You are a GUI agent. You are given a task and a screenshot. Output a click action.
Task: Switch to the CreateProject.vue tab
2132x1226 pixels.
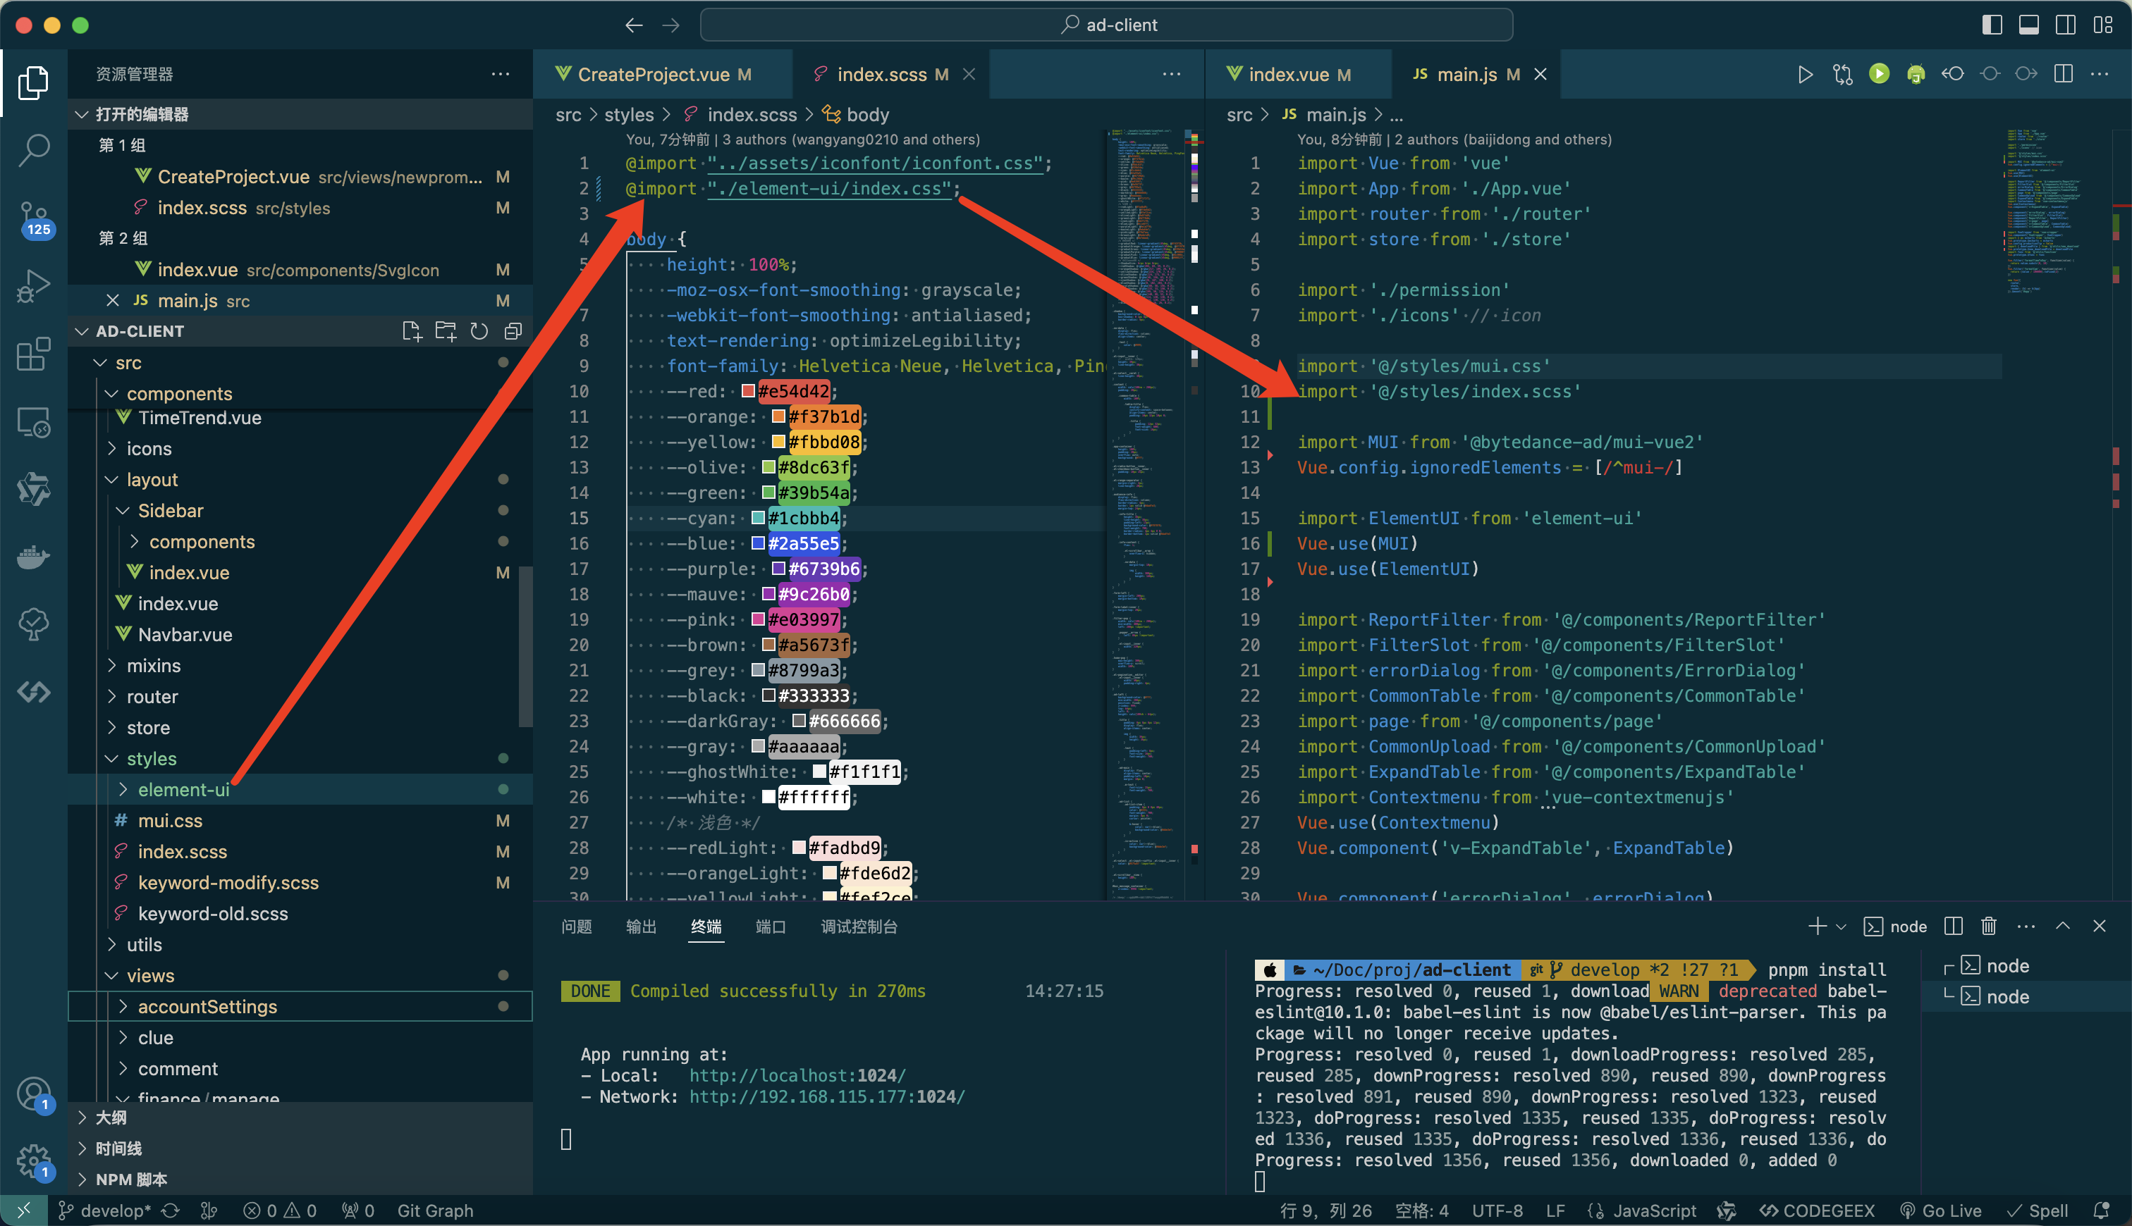pyautogui.click(x=653, y=74)
